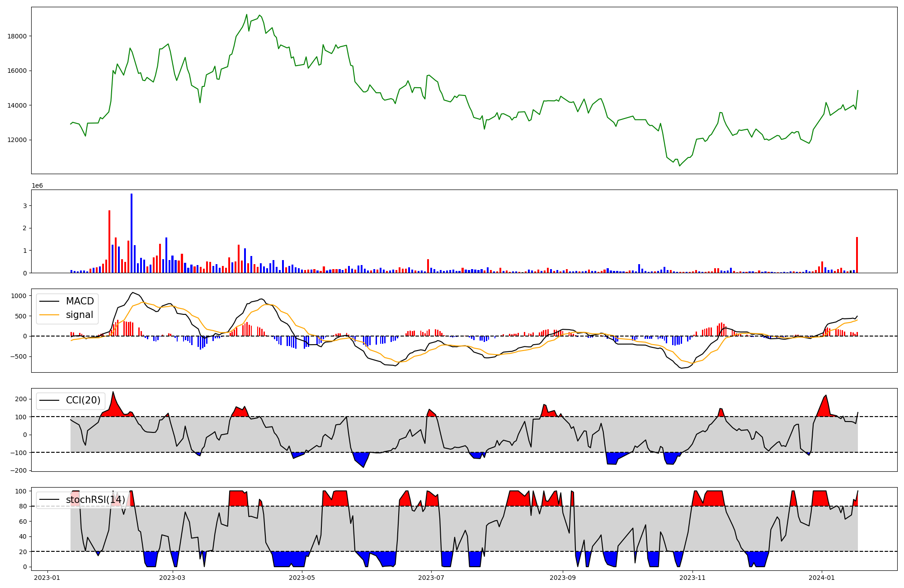This screenshot has height=588, width=904.
Task: Click the -200 tick on the CCI axis
Action: pos(19,470)
